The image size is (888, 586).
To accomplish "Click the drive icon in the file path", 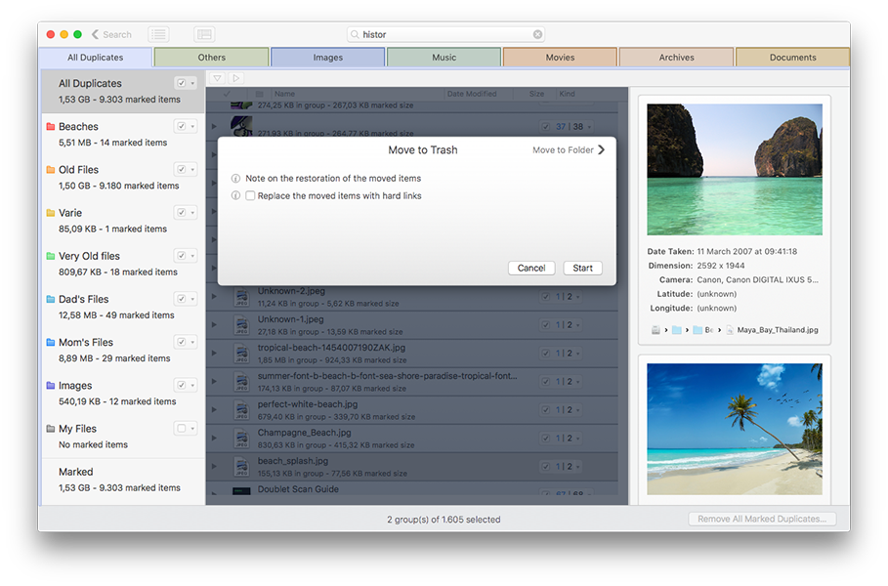I will click(655, 330).
